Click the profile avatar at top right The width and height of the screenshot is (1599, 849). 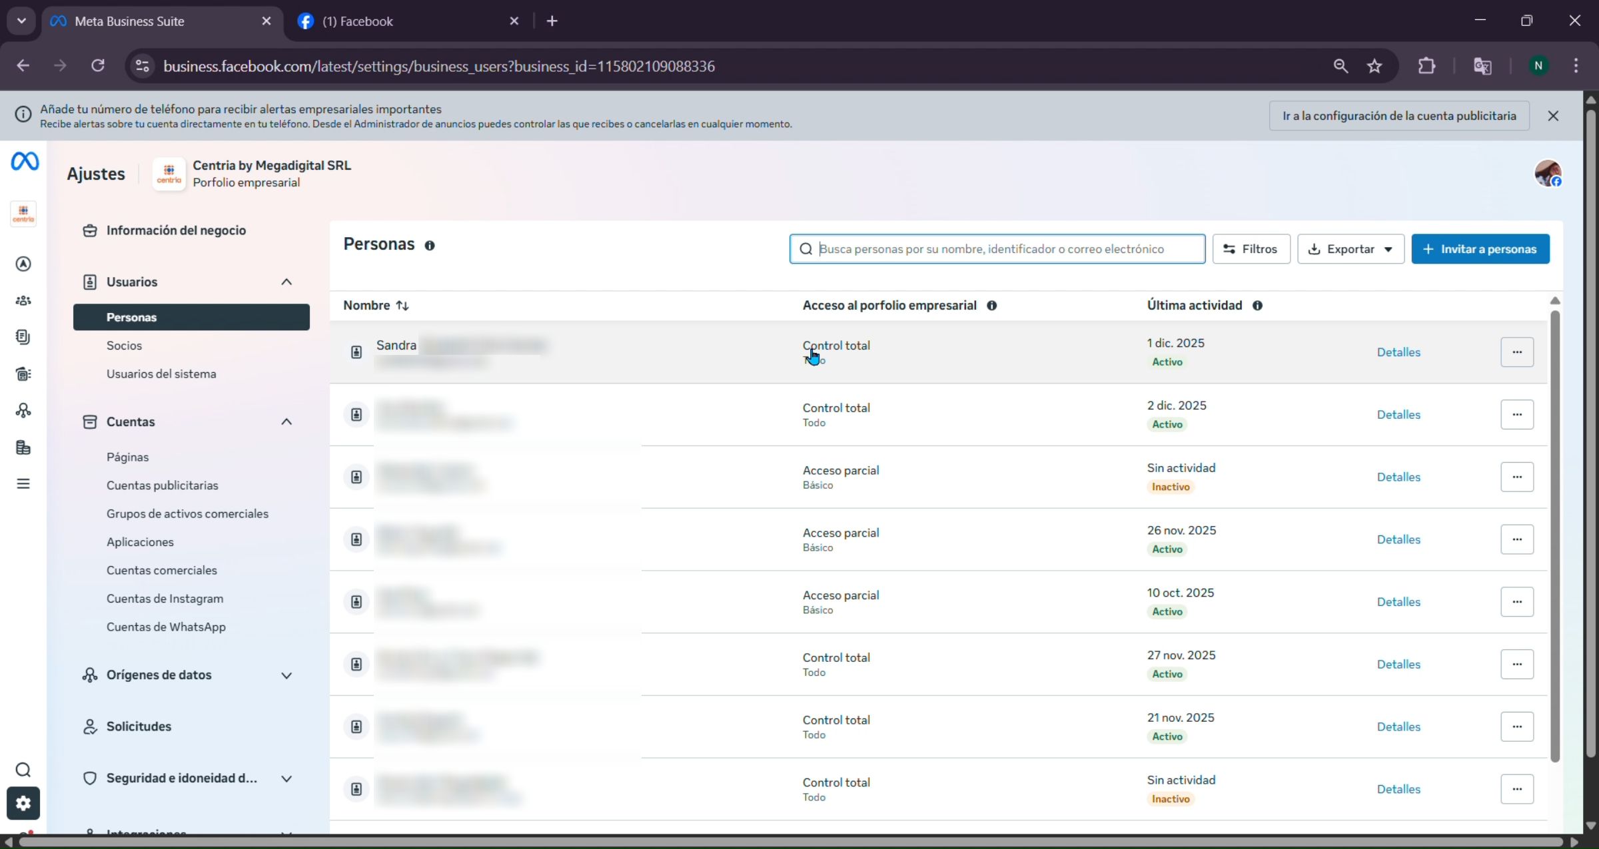pos(1547,174)
